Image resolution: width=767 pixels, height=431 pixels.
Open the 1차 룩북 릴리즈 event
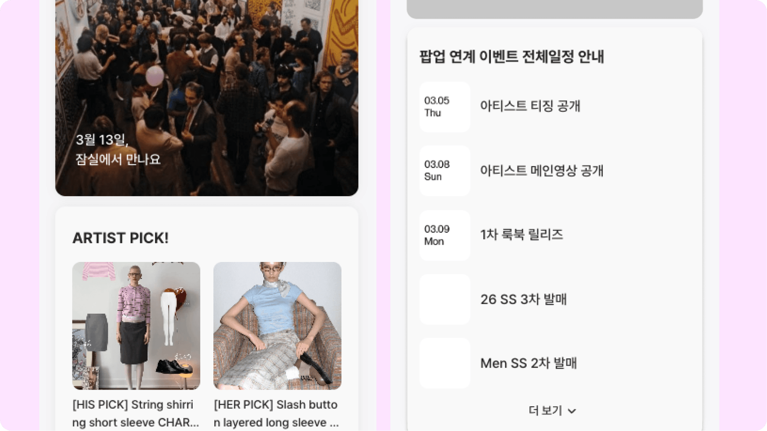pyautogui.click(x=522, y=235)
